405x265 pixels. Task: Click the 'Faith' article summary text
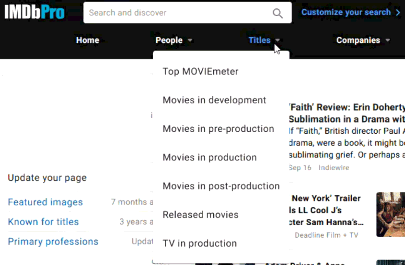(347, 143)
